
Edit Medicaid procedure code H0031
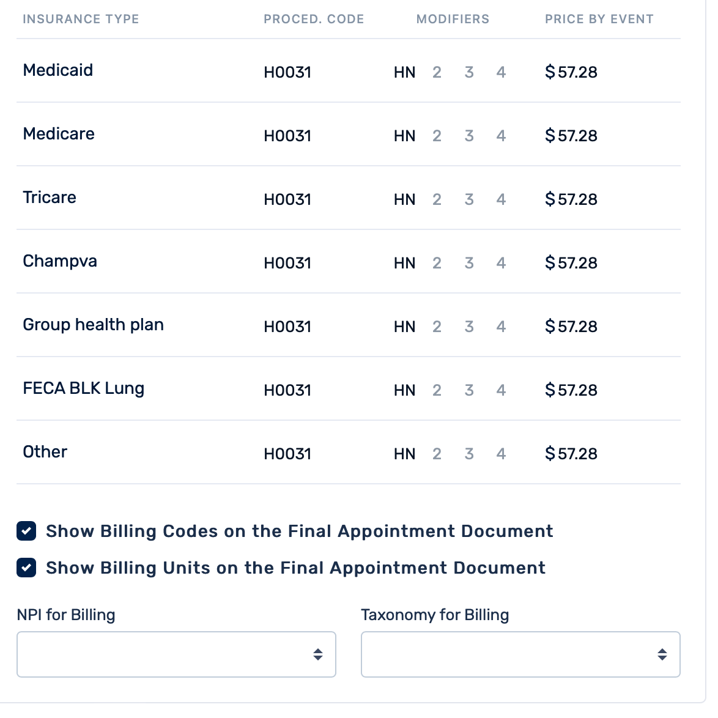point(287,72)
